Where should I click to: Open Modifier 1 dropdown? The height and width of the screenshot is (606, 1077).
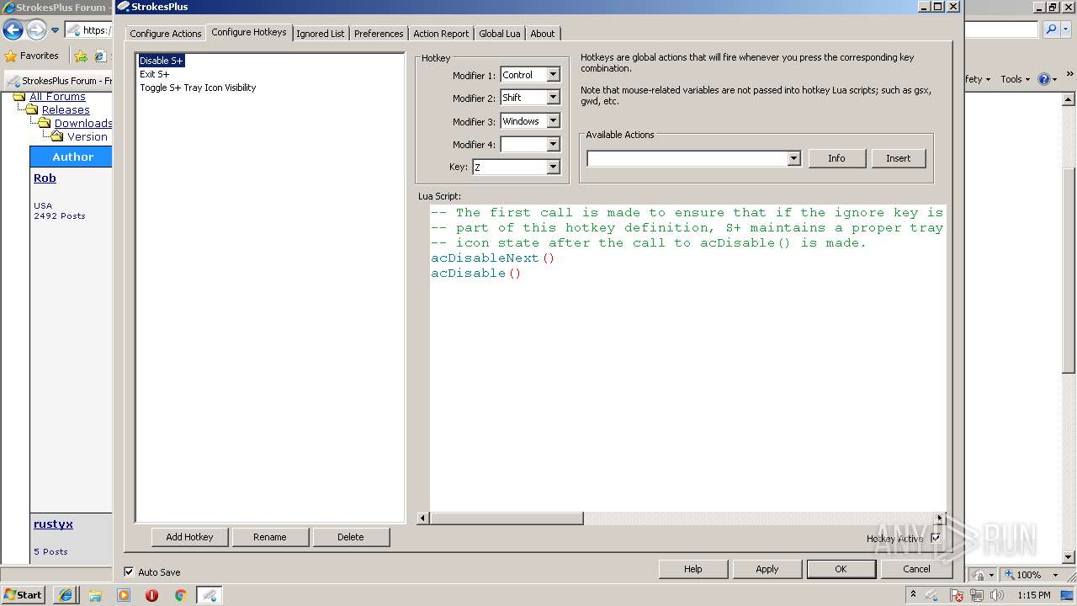coord(553,75)
